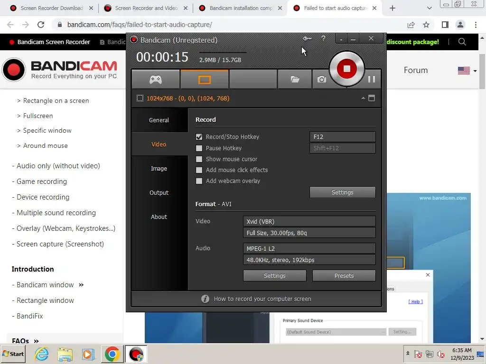Capture a screenshot with camera icon
The height and width of the screenshot is (364, 486).
pyautogui.click(x=322, y=80)
